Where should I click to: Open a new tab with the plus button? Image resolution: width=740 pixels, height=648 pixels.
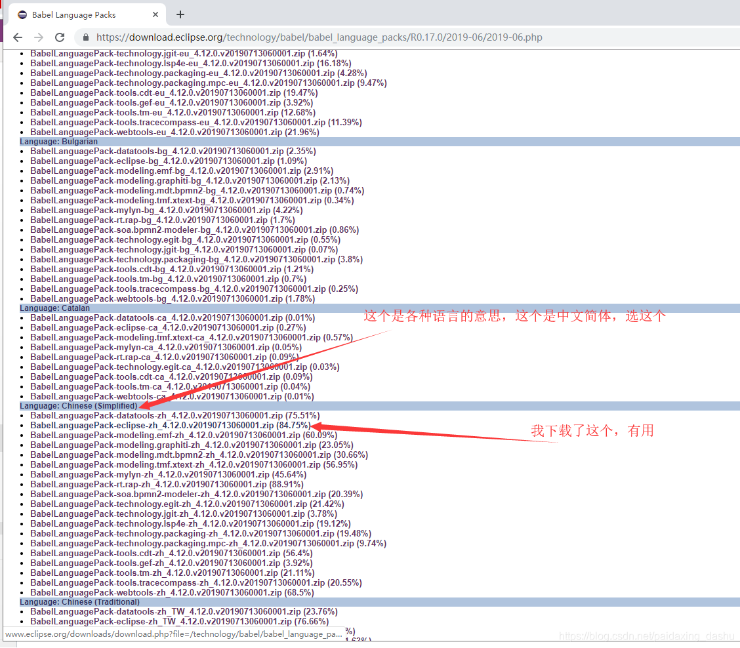coord(180,14)
